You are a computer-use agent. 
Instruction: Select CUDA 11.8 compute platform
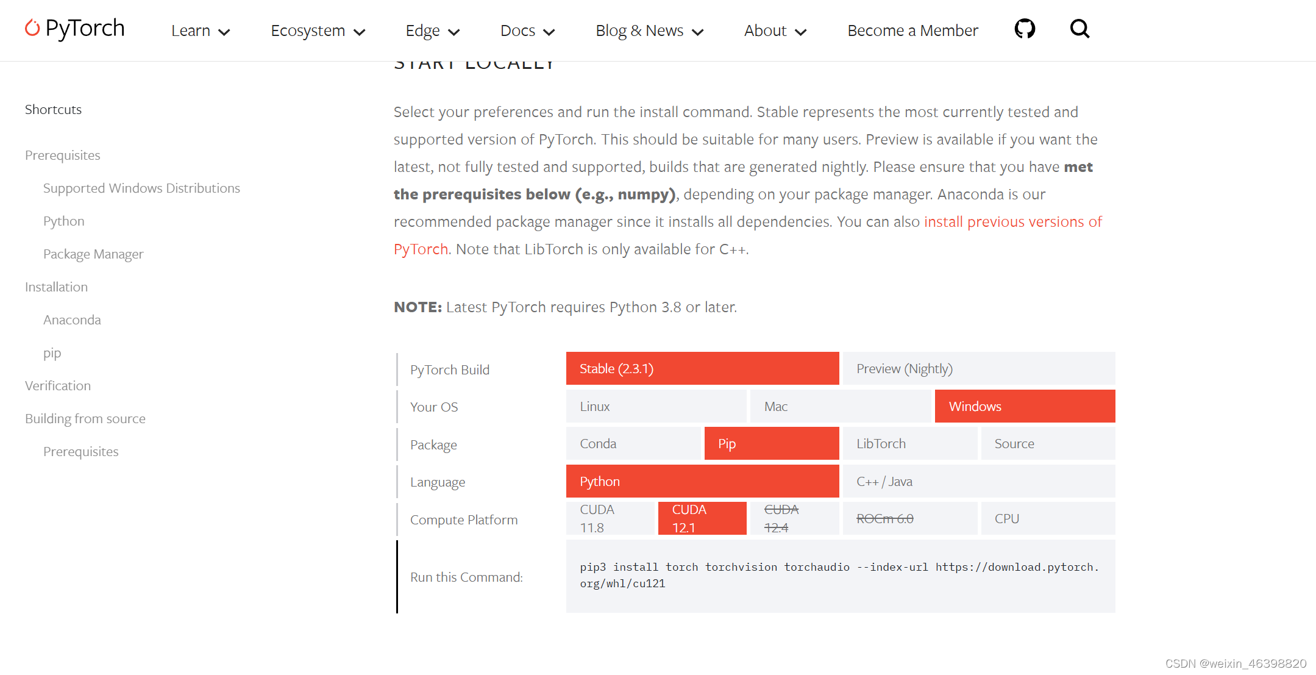coord(610,518)
